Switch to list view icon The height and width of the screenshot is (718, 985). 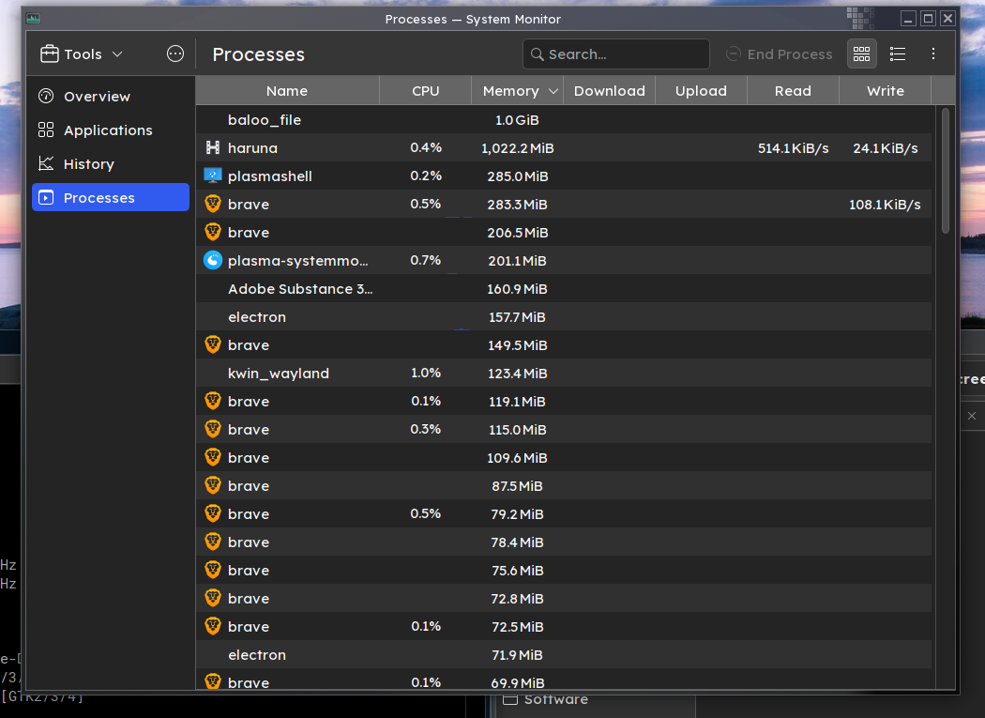pyautogui.click(x=898, y=54)
